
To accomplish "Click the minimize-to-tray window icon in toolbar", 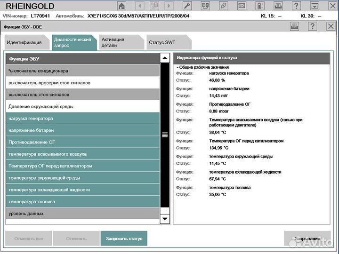I will pyautogui.click(x=315, y=6).
